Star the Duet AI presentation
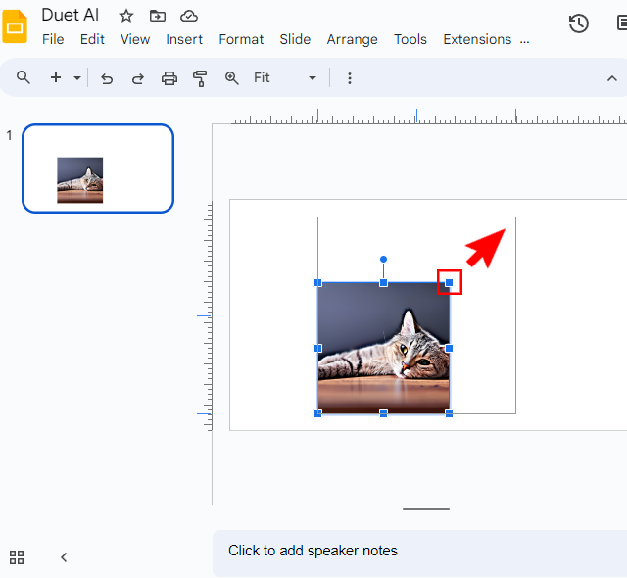This screenshot has width=627, height=578. [x=126, y=16]
